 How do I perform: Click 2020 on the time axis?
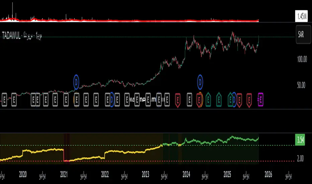23,174
